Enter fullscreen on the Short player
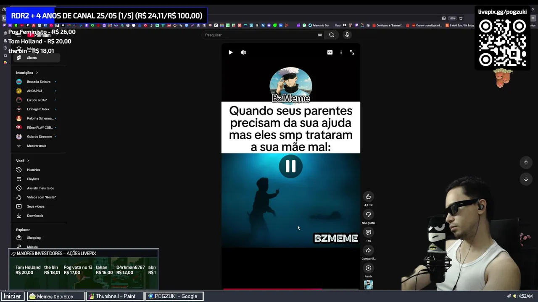Image resolution: width=538 pixels, height=302 pixels. pyautogui.click(x=352, y=52)
